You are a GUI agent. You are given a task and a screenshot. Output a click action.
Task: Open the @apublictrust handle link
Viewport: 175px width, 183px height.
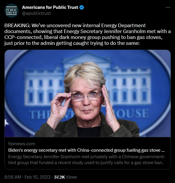[36, 13]
